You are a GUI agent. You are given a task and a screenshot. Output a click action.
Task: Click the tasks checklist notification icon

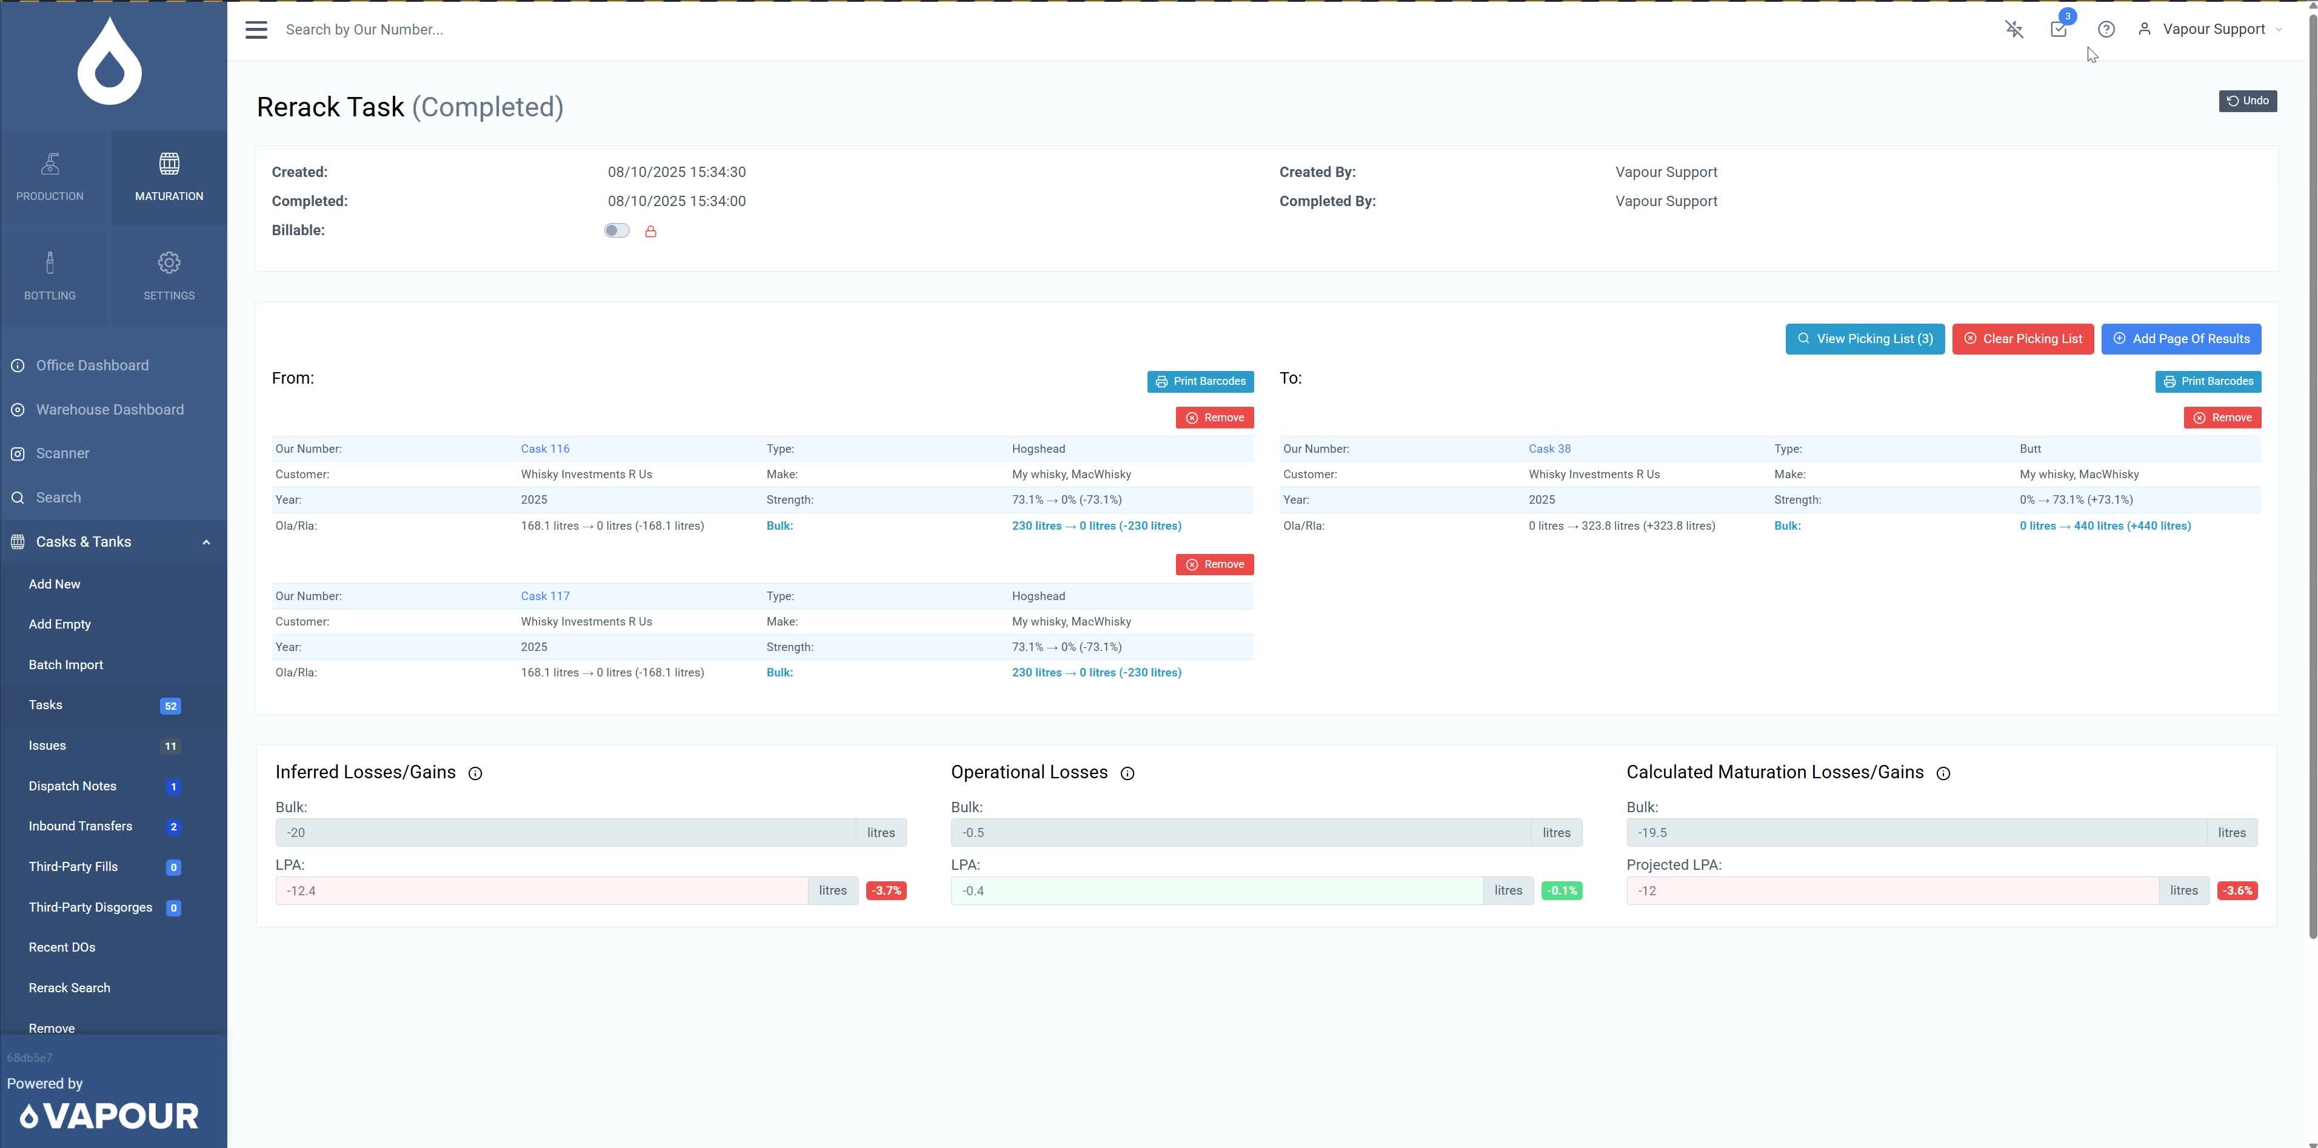point(2058,30)
